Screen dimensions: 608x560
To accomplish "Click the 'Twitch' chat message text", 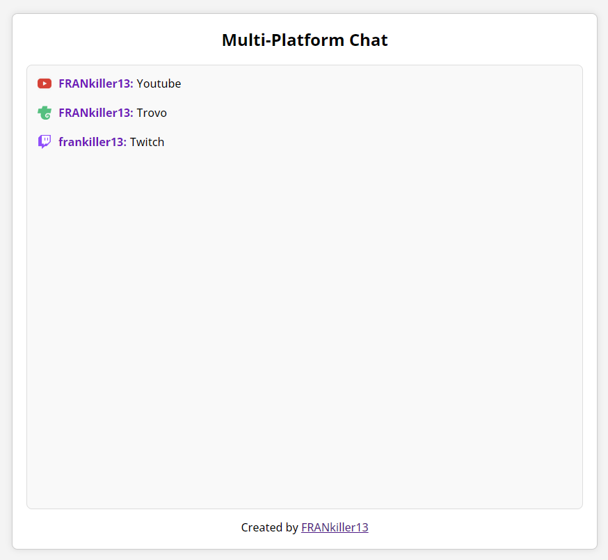I will [147, 142].
